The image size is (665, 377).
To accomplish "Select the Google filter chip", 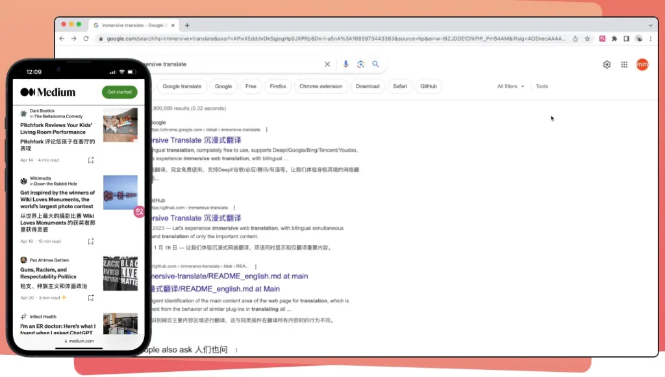I will click(x=223, y=86).
